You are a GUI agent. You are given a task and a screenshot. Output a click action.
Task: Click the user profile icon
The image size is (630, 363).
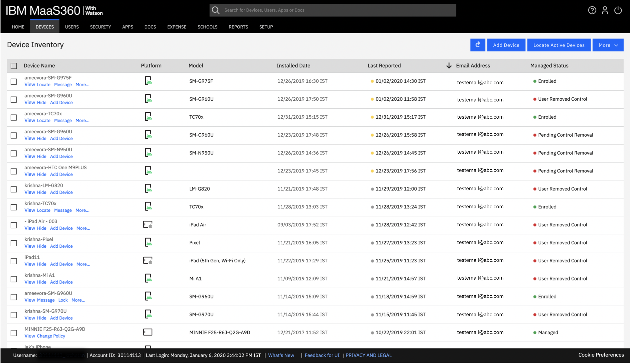pyautogui.click(x=605, y=10)
